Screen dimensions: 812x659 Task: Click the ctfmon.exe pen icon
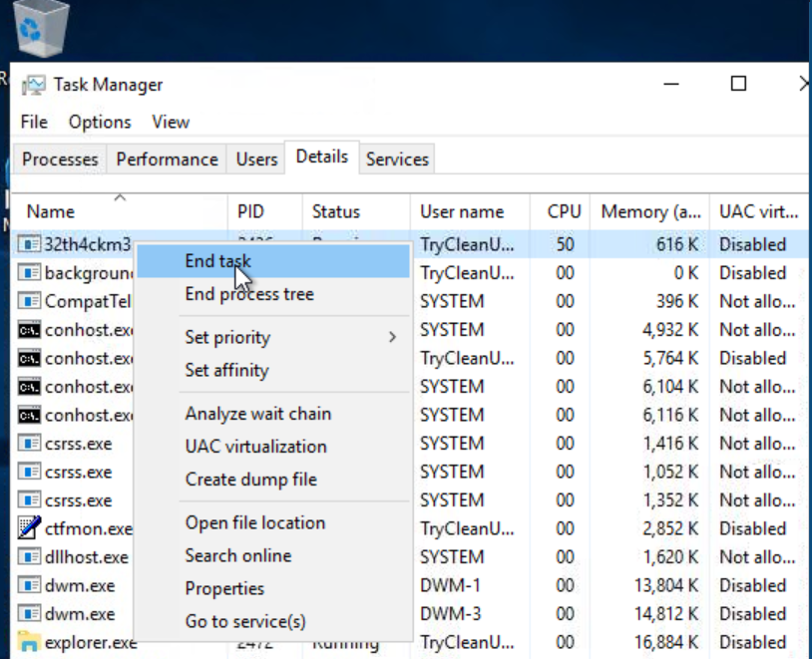pyautogui.click(x=29, y=528)
